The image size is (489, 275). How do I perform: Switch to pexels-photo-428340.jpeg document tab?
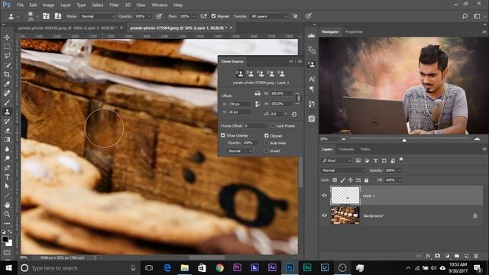point(67,27)
